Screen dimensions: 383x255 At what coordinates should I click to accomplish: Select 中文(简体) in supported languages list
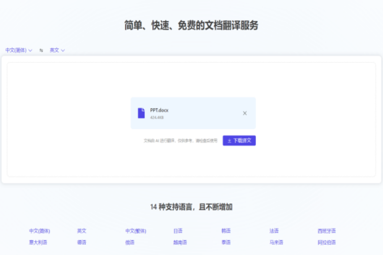pos(40,230)
